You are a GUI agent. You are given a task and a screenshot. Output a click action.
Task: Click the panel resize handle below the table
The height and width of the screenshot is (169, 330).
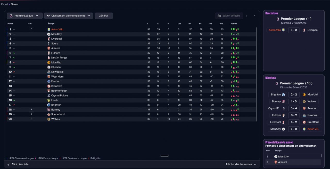164,156
